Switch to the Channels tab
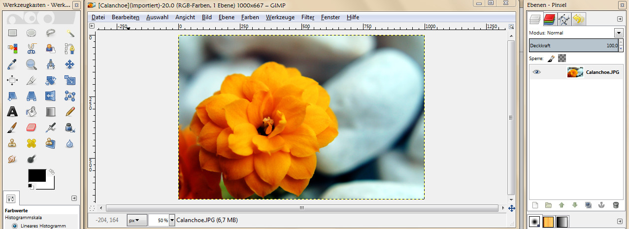 point(550,20)
